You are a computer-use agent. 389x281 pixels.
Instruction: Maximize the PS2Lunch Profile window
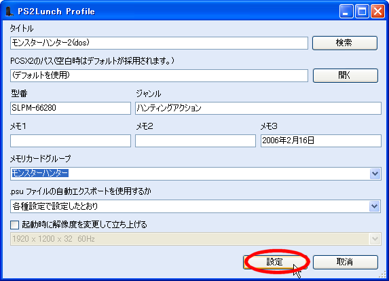coord(362,12)
